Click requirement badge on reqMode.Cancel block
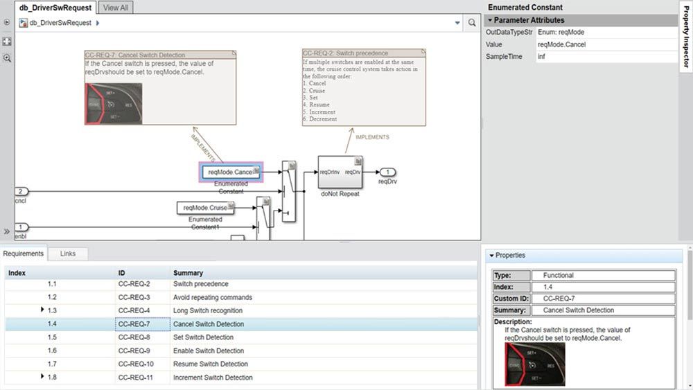Viewport: 693px width, 390px height. point(256,171)
